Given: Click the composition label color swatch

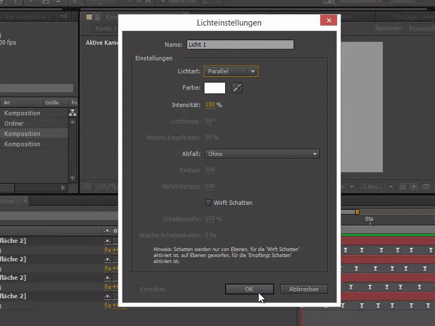Looking at the screenshot, I should (89, 17).
